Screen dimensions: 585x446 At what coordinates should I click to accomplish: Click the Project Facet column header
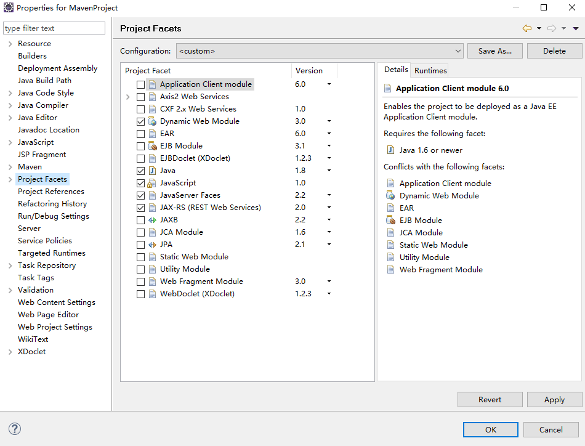(x=206, y=71)
